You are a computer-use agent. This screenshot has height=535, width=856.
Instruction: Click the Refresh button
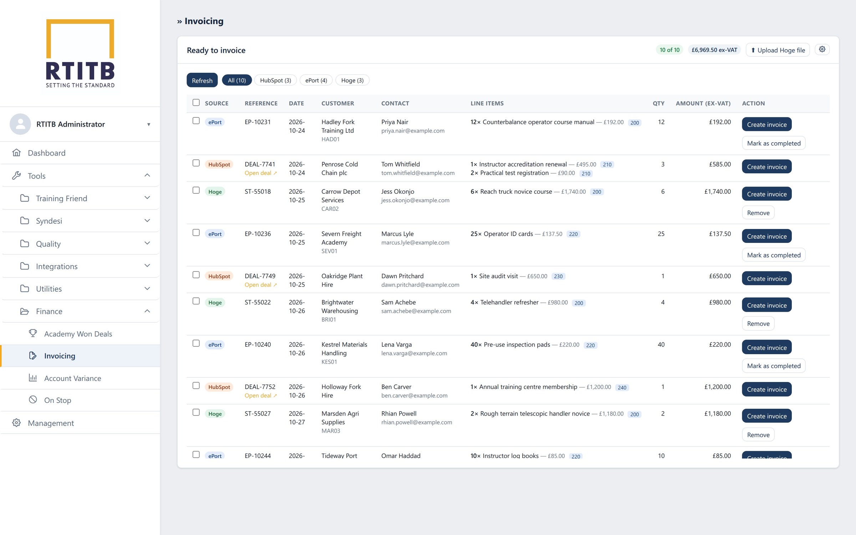click(202, 80)
